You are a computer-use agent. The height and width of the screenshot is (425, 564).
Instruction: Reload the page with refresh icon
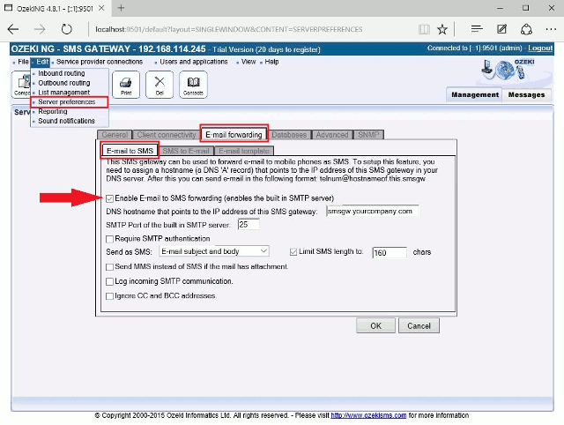click(67, 29)
